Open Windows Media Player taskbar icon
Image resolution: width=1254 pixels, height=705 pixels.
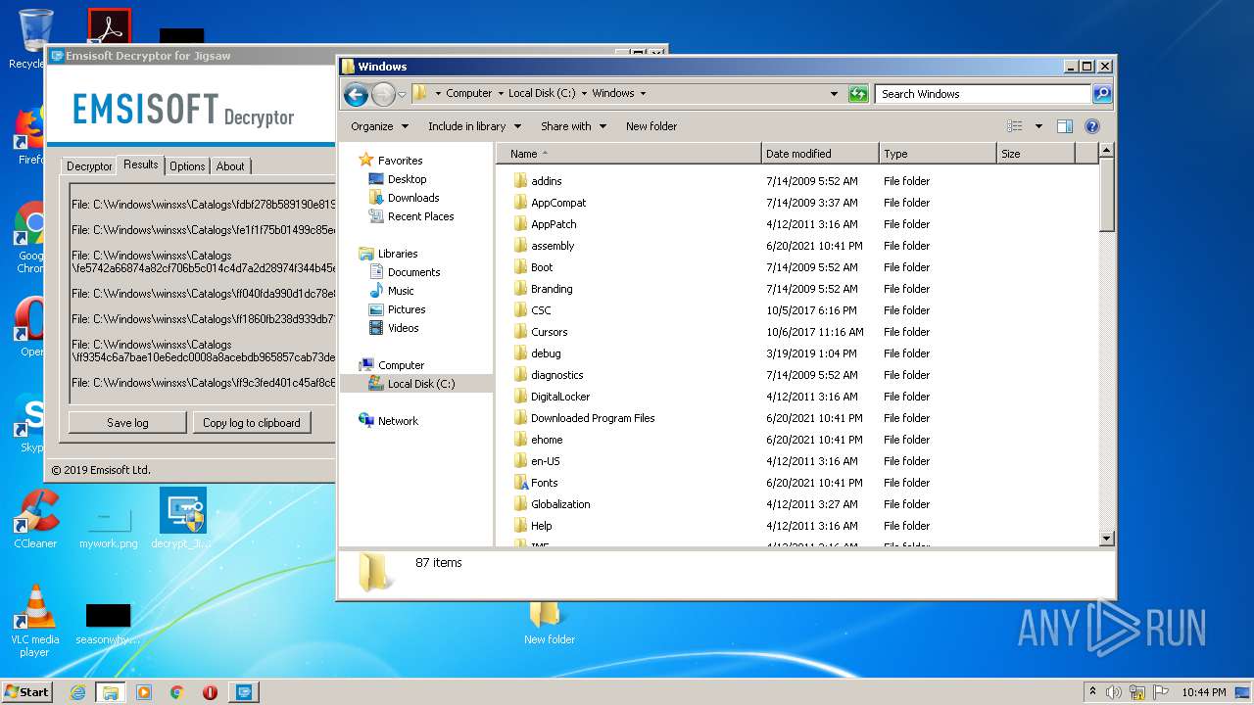144,692
